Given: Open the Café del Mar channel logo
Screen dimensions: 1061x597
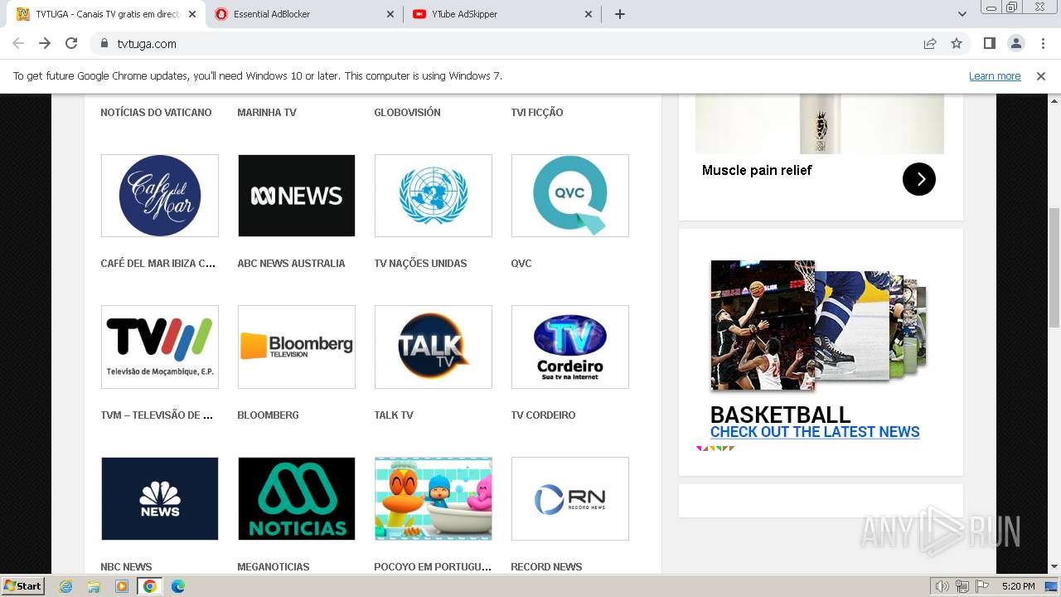Looking at the screenshot, I should 160,196.
